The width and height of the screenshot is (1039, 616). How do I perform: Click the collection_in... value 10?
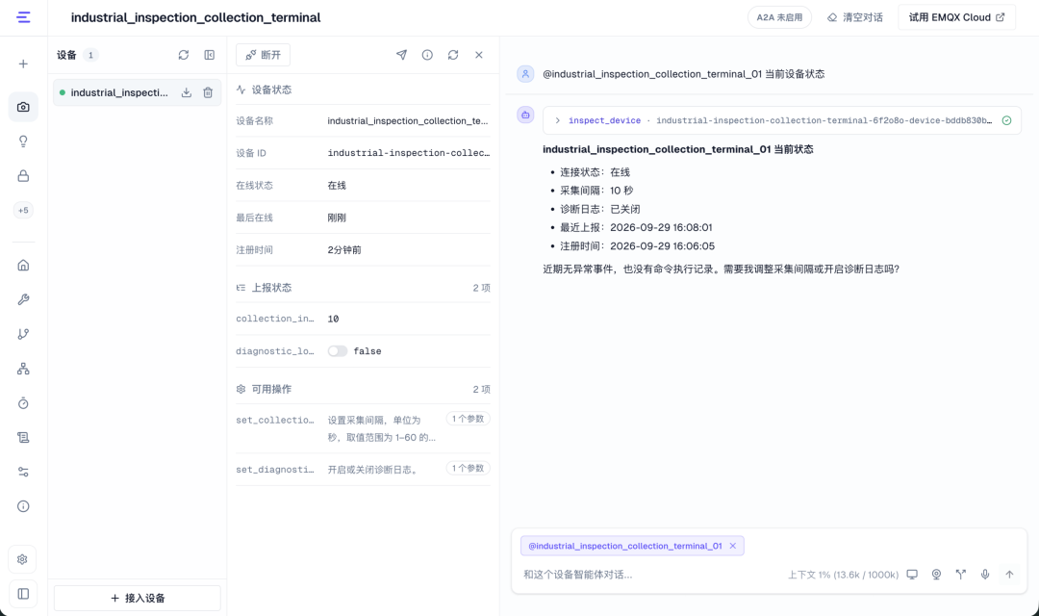(x=333, y=319)
